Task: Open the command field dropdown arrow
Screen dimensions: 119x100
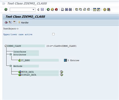Action: pyautogui.click(x=33, y=10)
